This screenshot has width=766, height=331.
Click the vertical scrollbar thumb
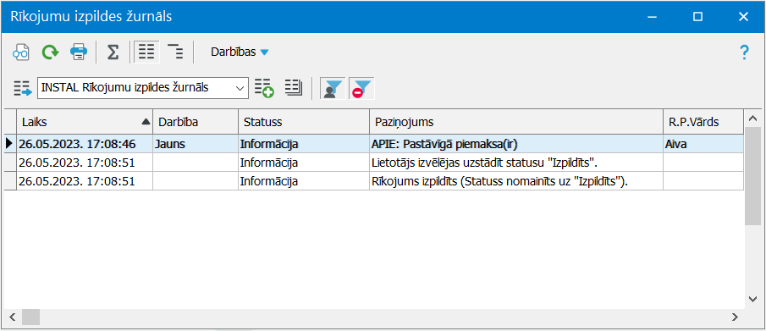click(x=752, y=175)
